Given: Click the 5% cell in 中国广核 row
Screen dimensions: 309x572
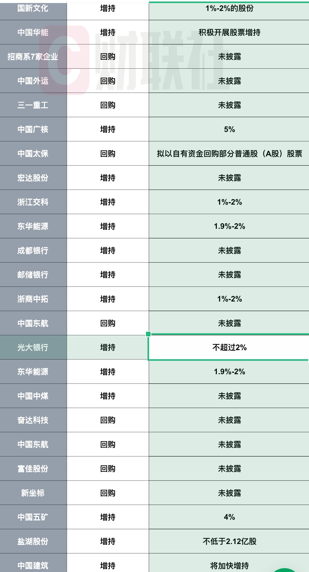Looking at the screenshot, I should click(229, 129).
